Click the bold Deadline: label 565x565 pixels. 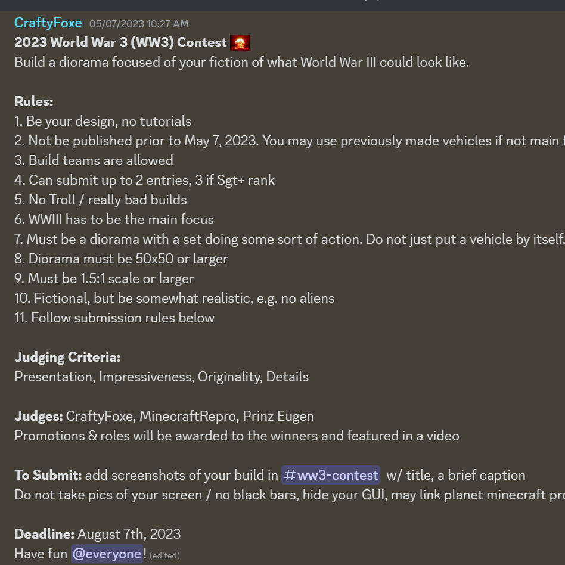click(44, 534)
